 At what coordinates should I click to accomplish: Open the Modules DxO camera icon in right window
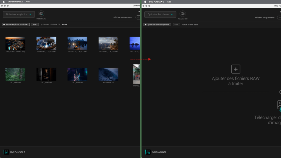[x=182, y=14]
